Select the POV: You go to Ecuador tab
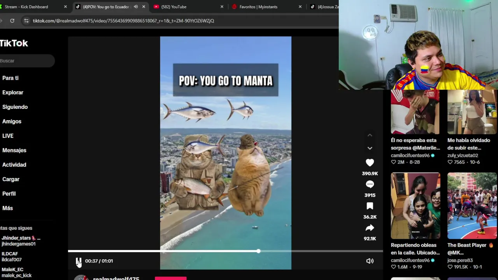Screen dimensions: 498x280 [x=106, y=7]
